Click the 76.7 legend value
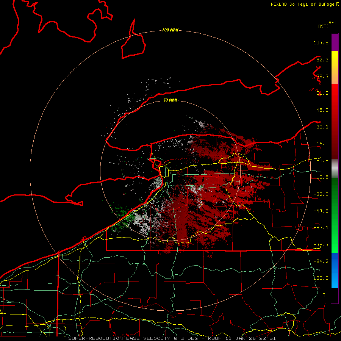Viewport: 341px width, 341px height. [x=322, y=76]
